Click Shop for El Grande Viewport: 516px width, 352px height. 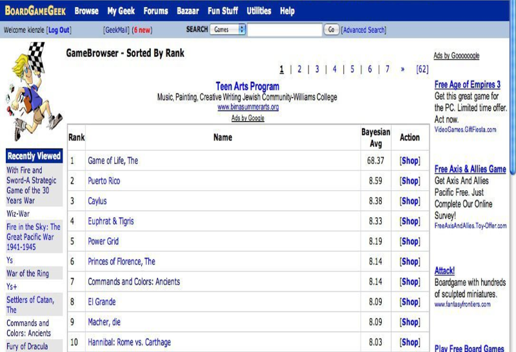(x=410, y=302)
